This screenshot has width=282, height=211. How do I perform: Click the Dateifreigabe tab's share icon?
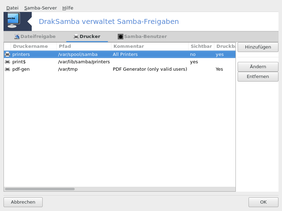[x=17, y=37]
